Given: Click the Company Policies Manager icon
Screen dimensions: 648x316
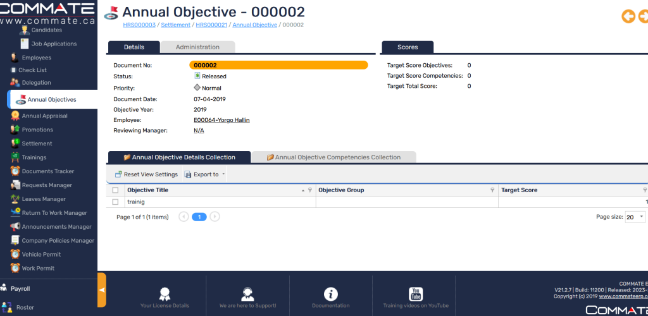Looking at the screenshot, I should tap(15, 241).
